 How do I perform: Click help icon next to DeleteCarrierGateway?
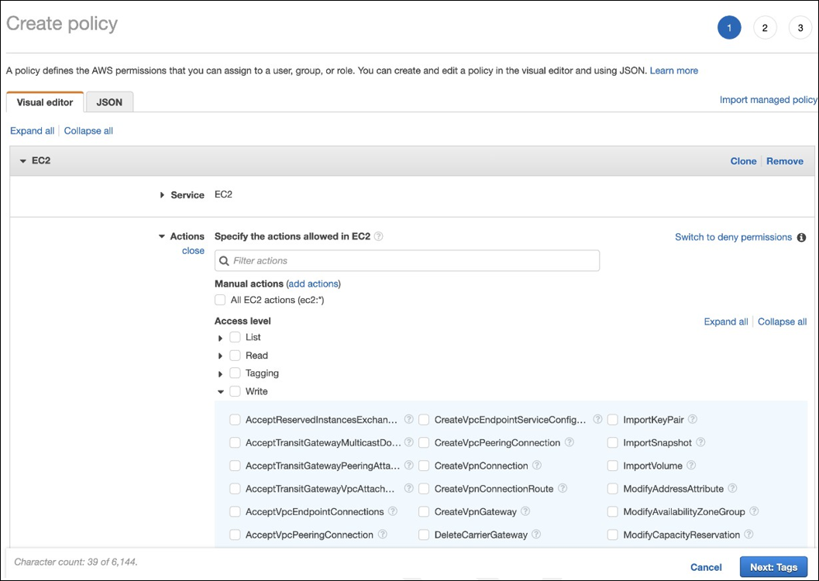pos(536,535)
